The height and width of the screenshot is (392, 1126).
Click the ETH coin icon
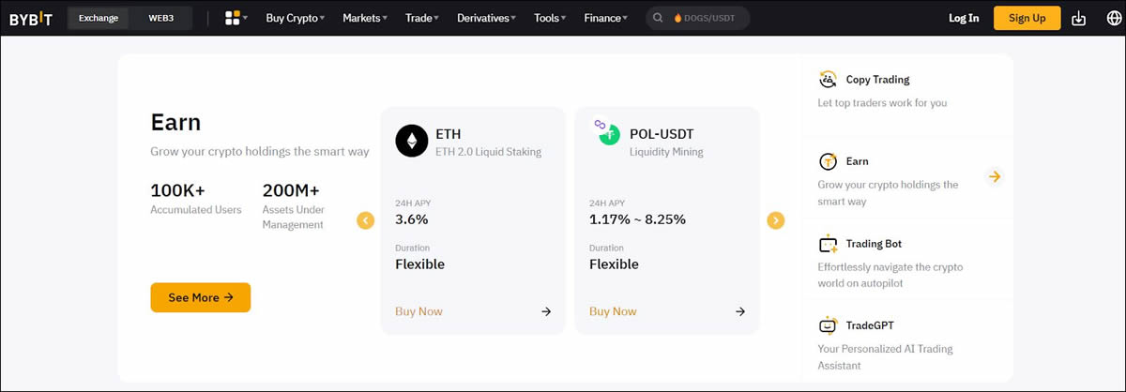411,141
